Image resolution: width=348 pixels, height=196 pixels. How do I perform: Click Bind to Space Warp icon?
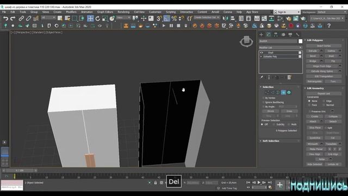(36, 19)
